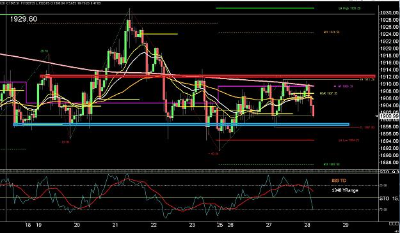
Task: Click the 1912.00 price axis label
Action: (x=389, y=77)
